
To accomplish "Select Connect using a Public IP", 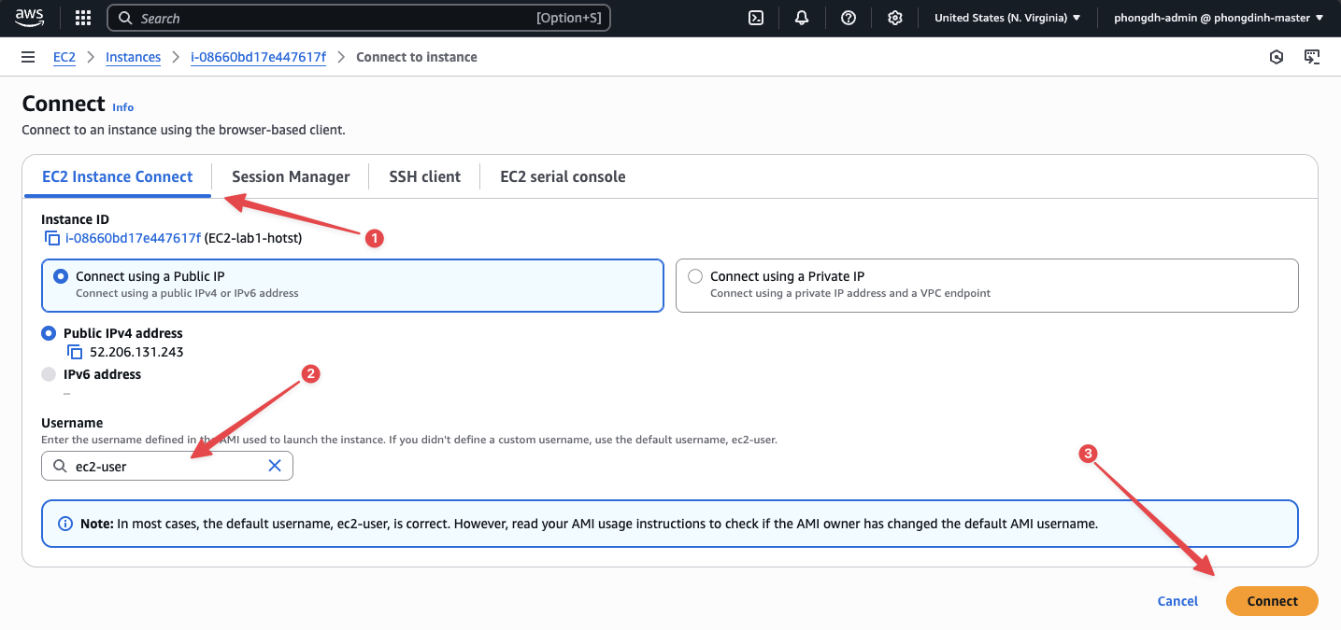I will (352, 285).
